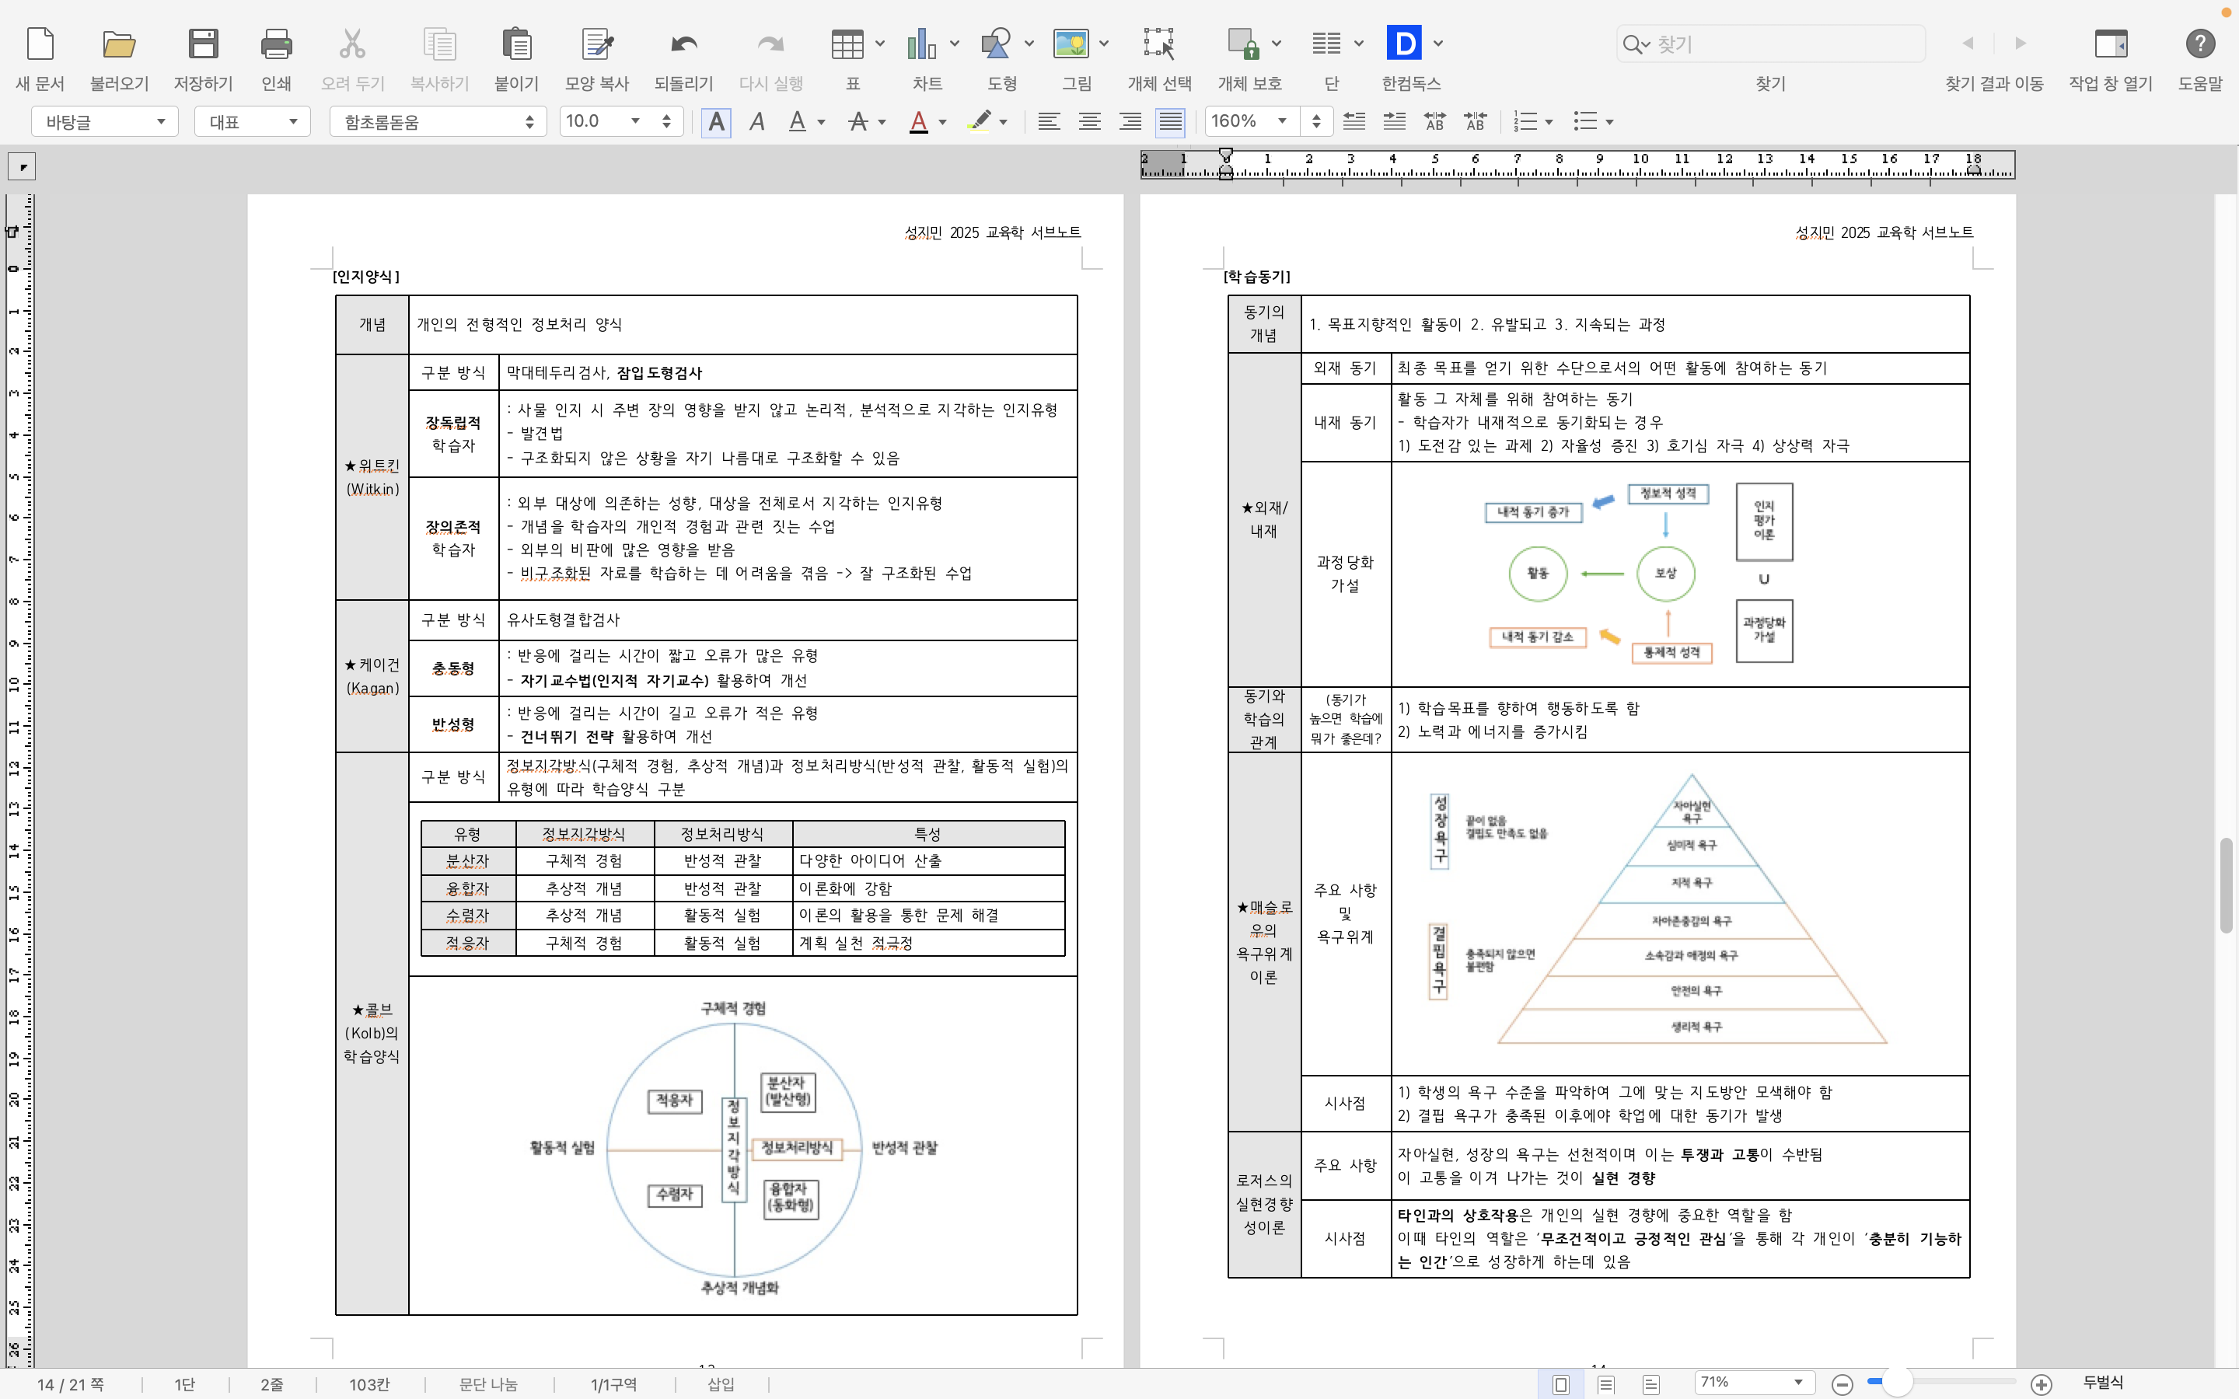Click the 두벌식 keyboard layout label
The width and height of the screenshot is (2239, 1399).
click(2102, 1383)
